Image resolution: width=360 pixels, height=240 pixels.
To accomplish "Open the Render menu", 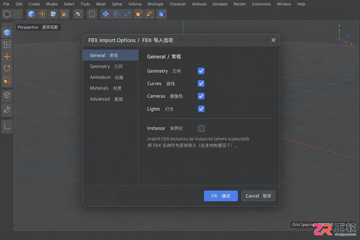I will pos(240,4).
